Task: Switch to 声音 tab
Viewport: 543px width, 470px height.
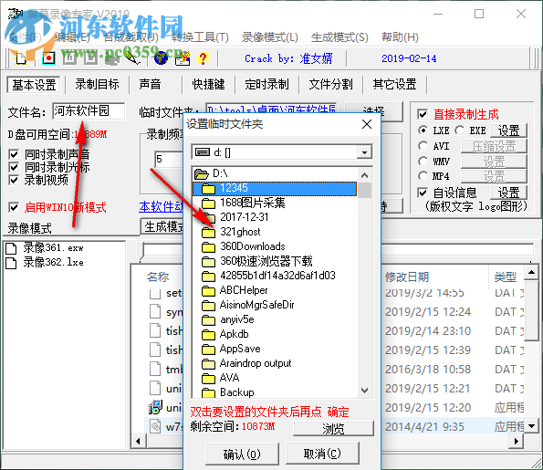Action: pyautogui.click(x=150, y=85)
